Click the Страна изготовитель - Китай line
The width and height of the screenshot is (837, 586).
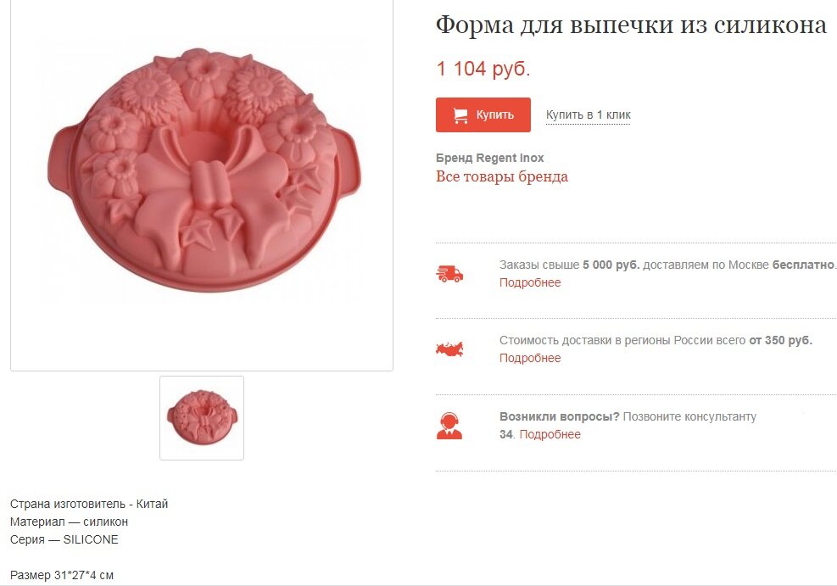[x=89, y=504]
